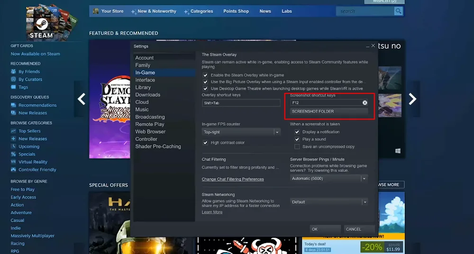Open Change Chat Filtering Preferences link
Image resolution: width=474 pixels, height=254 pixels.
coord(233,179)
